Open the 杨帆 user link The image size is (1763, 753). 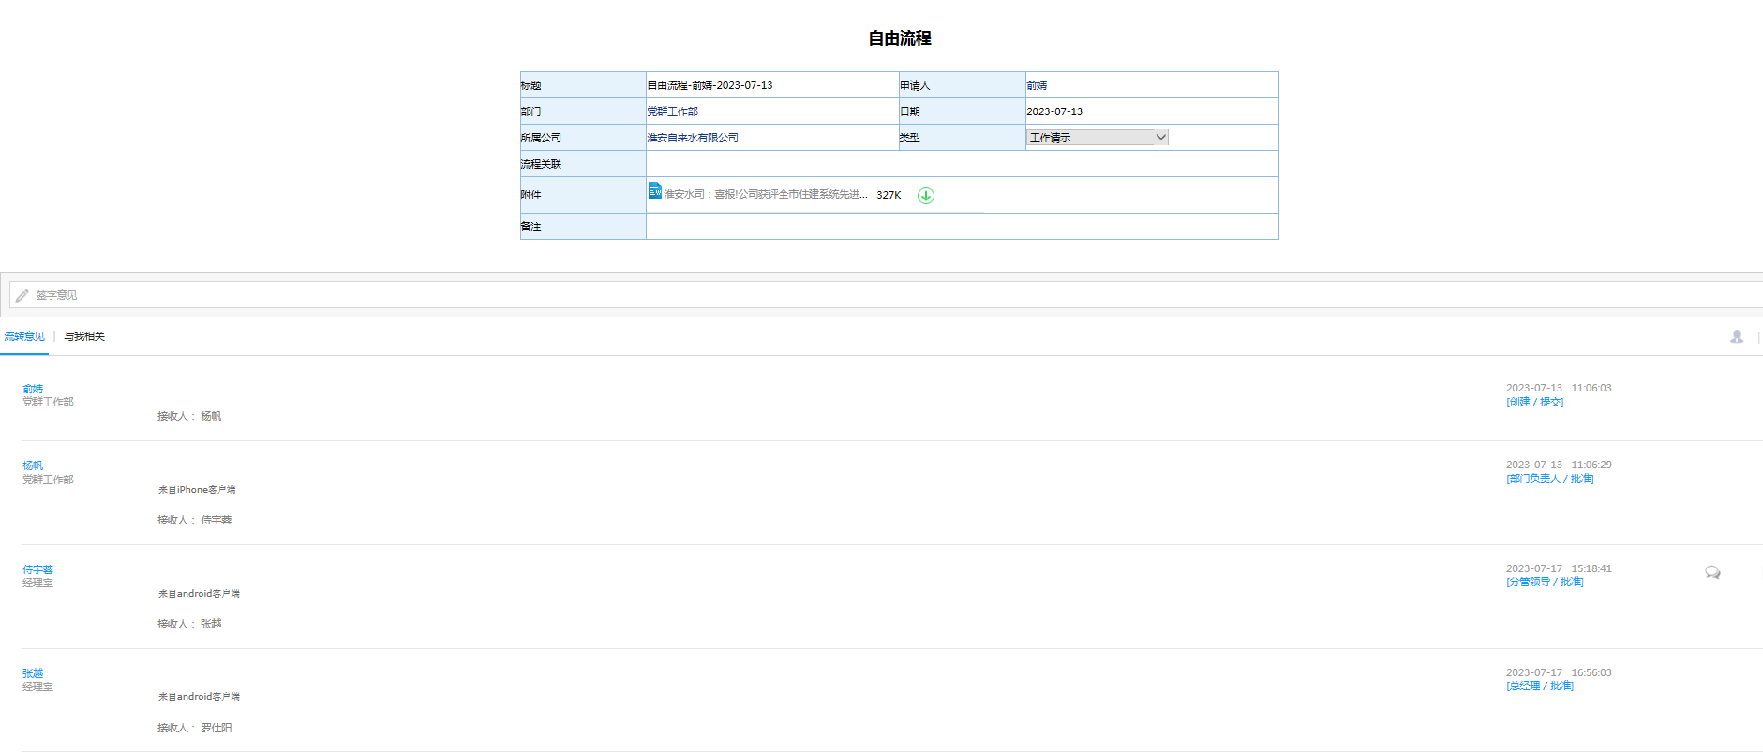point(33,465)
